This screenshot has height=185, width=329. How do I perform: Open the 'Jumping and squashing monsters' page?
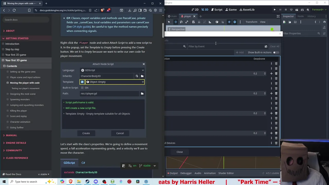[x=27, y=105]
